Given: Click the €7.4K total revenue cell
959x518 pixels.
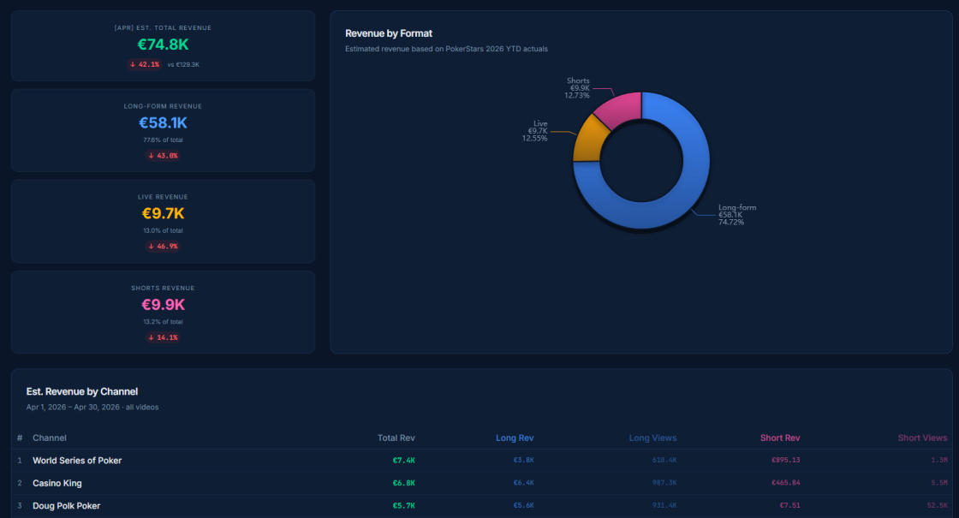Looking at the screenshot, I should tap(403, 461).
